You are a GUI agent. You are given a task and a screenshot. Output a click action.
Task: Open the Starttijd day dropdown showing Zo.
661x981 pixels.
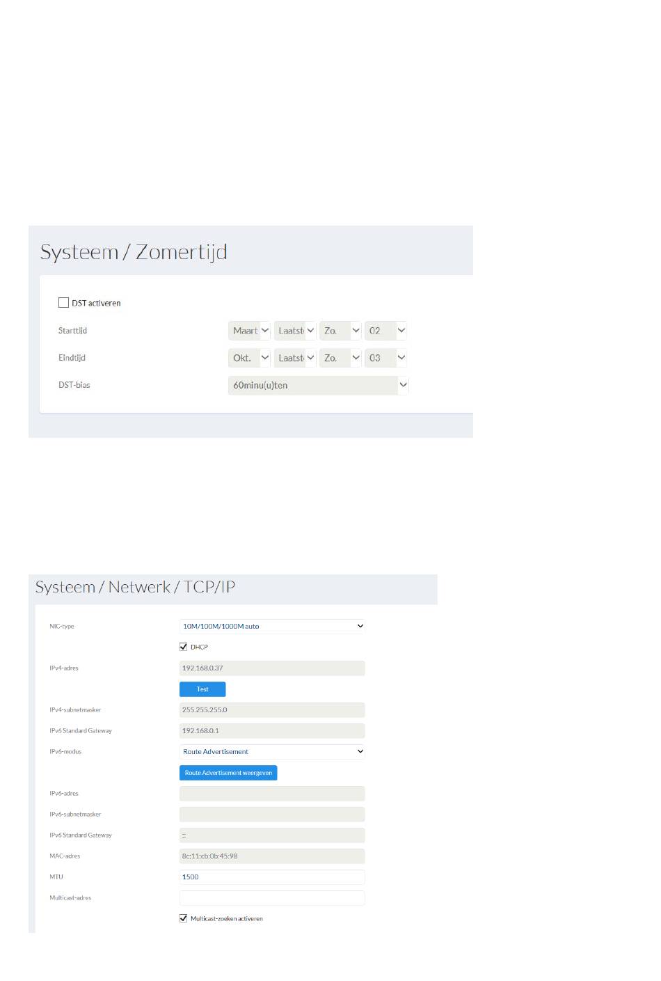[x=340, y=331]
